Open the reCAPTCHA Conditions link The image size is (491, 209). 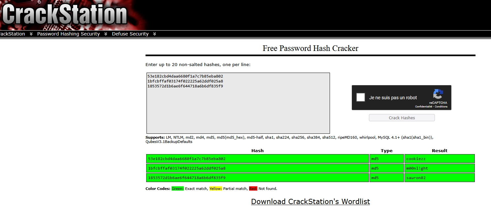[441, 107]
